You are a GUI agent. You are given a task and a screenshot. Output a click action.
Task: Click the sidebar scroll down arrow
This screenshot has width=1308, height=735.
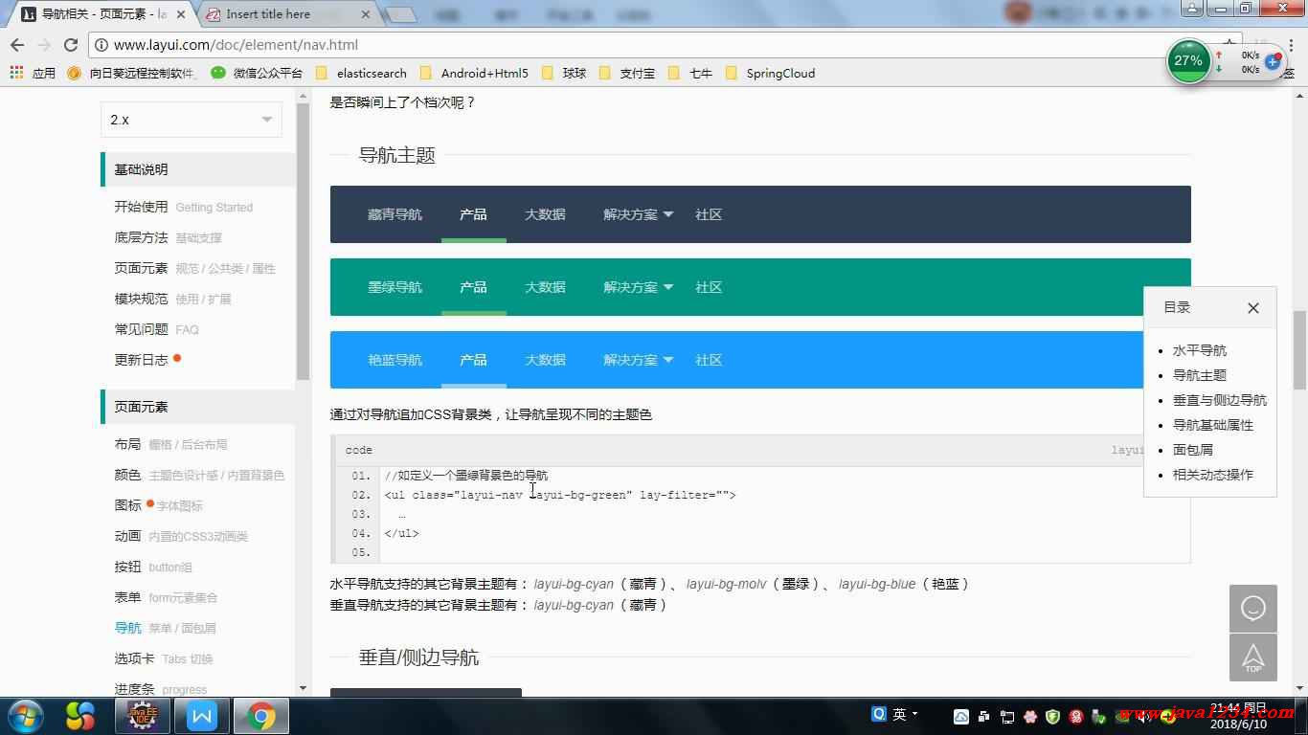(x=303, y=688)
